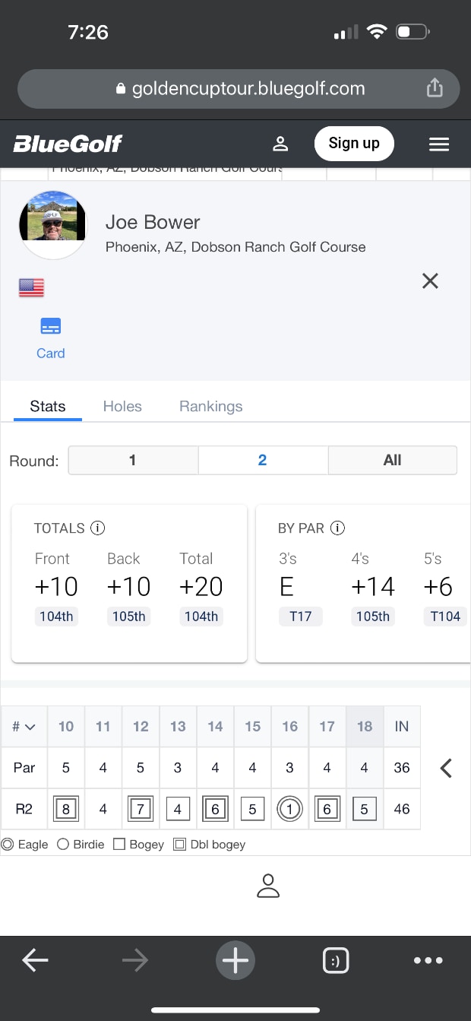The height and width of the screenshot is (1021, 471).
Task: Tap Joe Bower's profile photo
Action: [x=52, y=225]
